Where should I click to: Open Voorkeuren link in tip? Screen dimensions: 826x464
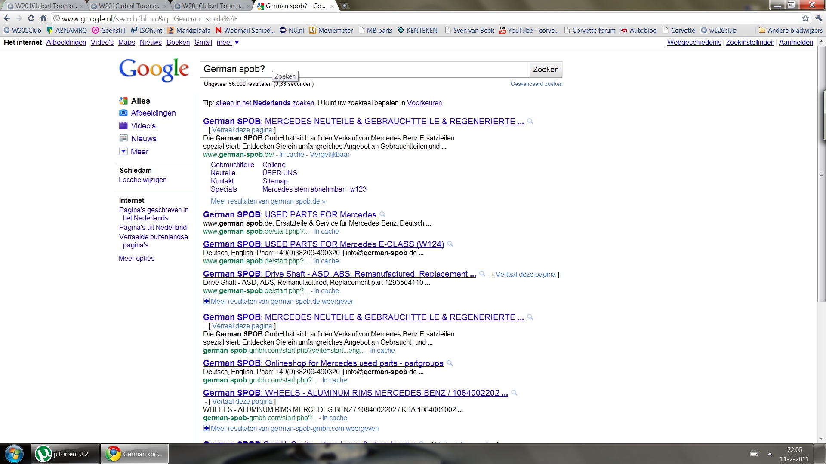click(424, 103)
